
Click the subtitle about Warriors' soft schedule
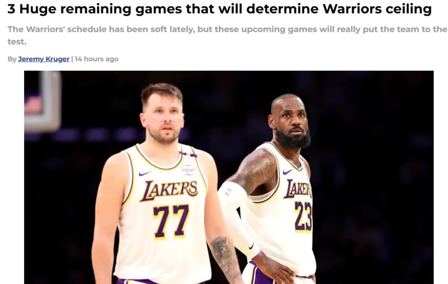point(227,35)
